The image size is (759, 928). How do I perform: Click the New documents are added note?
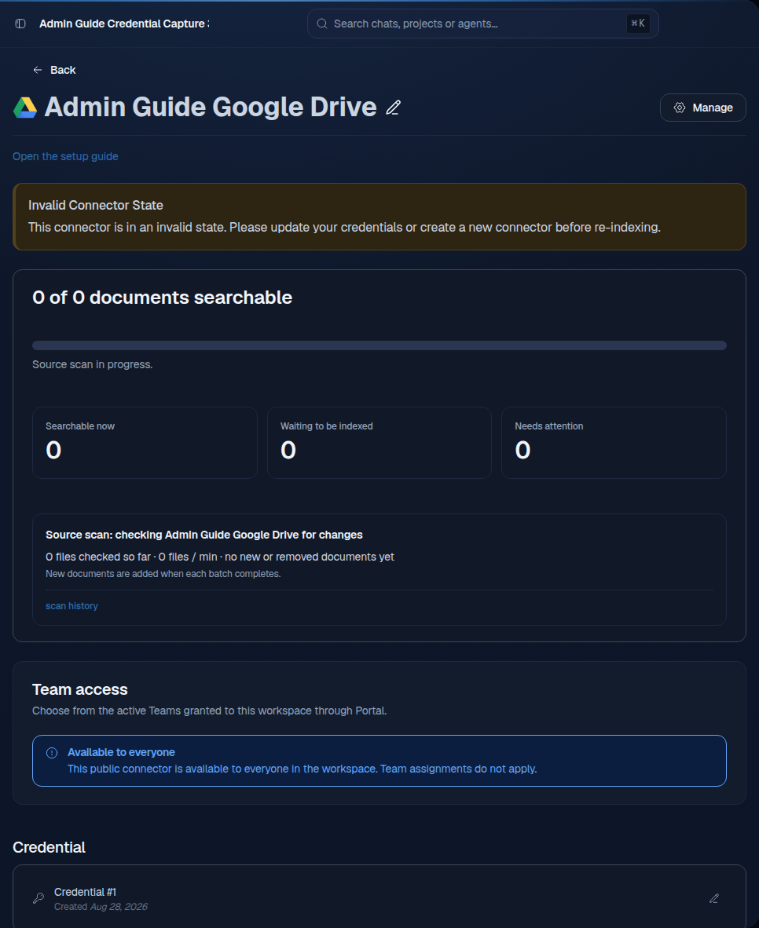(x=163, y=574)
